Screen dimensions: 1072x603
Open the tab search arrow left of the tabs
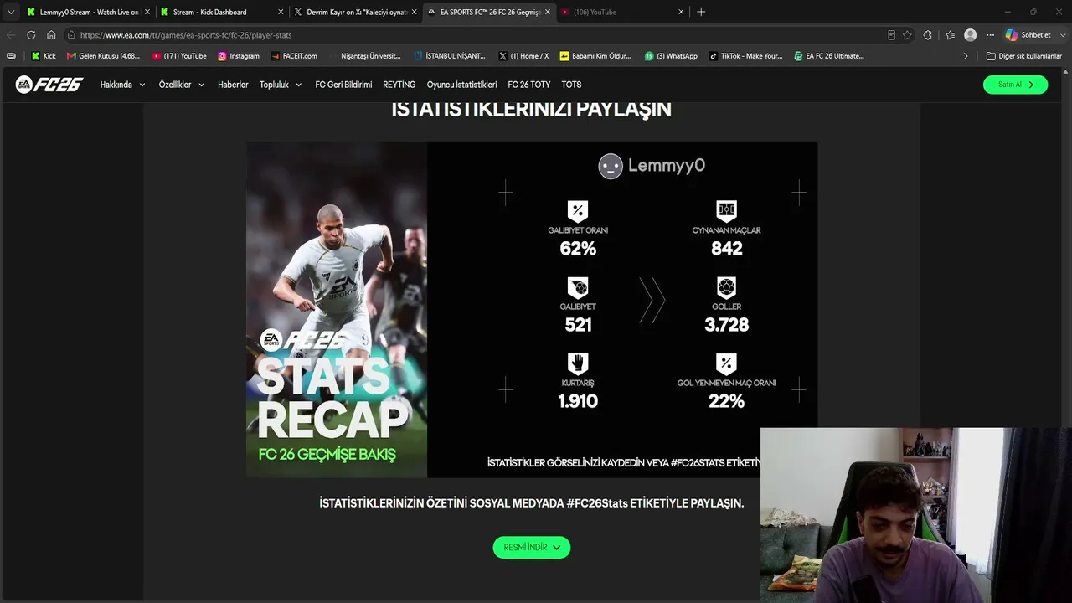(x=11, y=12)
